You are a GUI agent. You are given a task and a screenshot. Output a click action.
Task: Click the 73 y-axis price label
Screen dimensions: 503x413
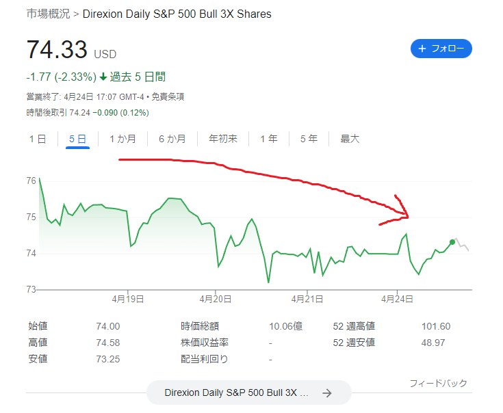31,289
